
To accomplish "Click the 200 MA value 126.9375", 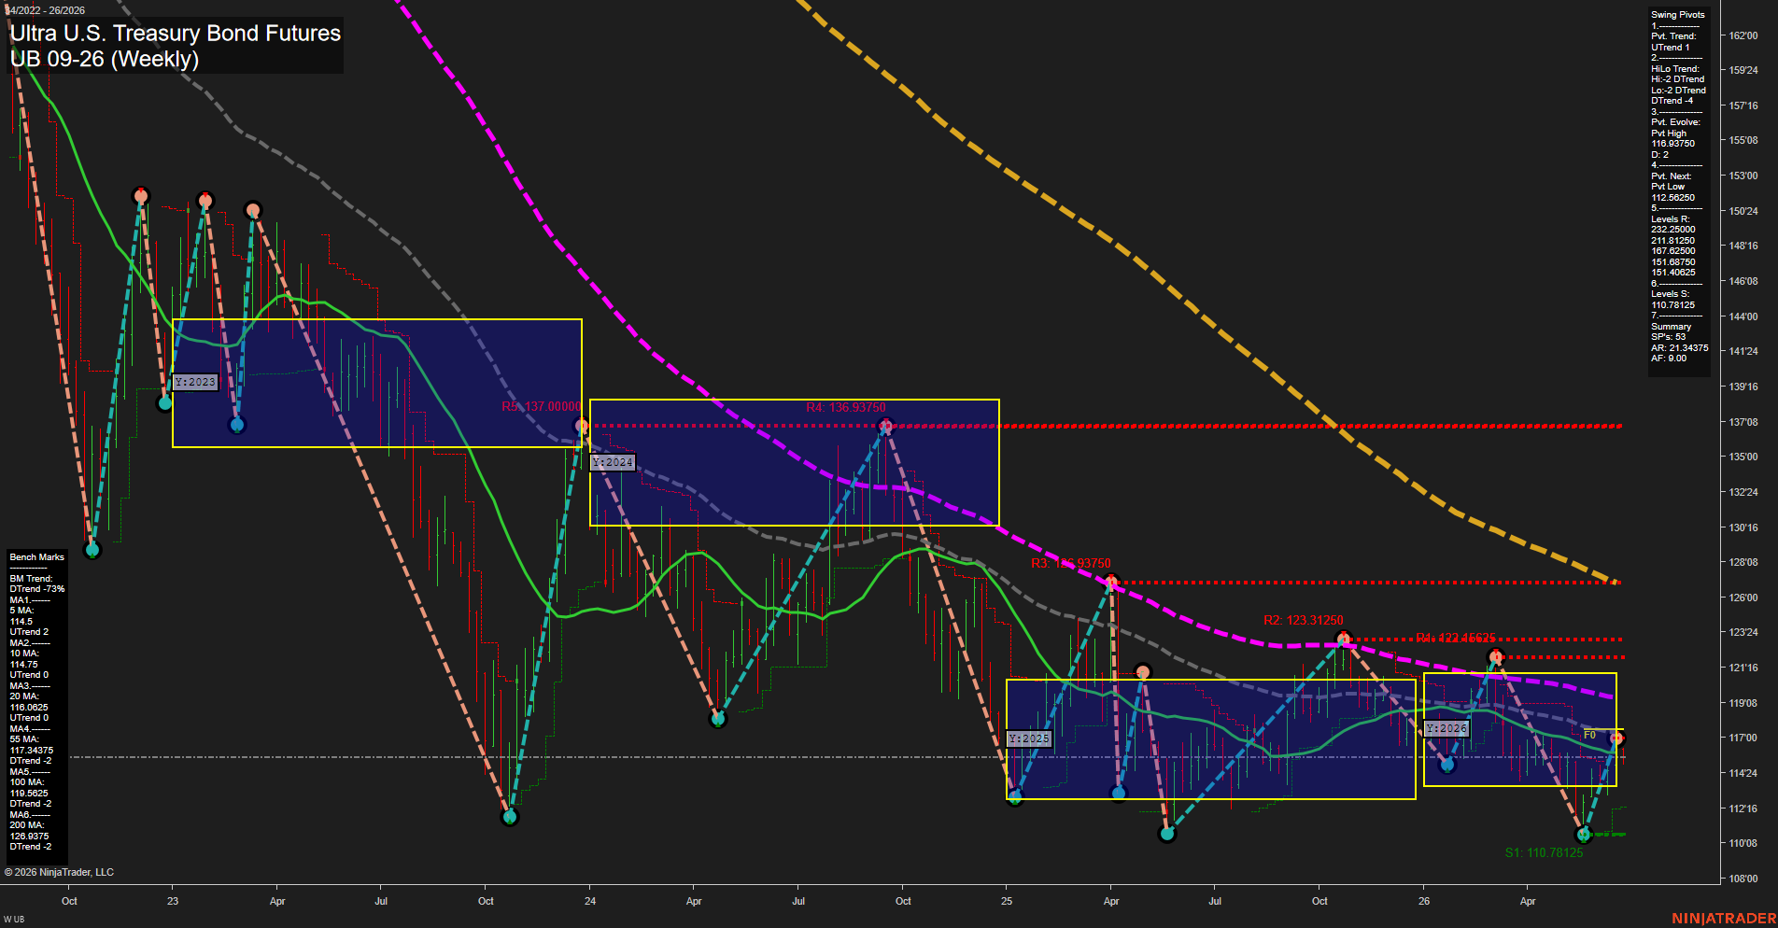I will 29,837.
